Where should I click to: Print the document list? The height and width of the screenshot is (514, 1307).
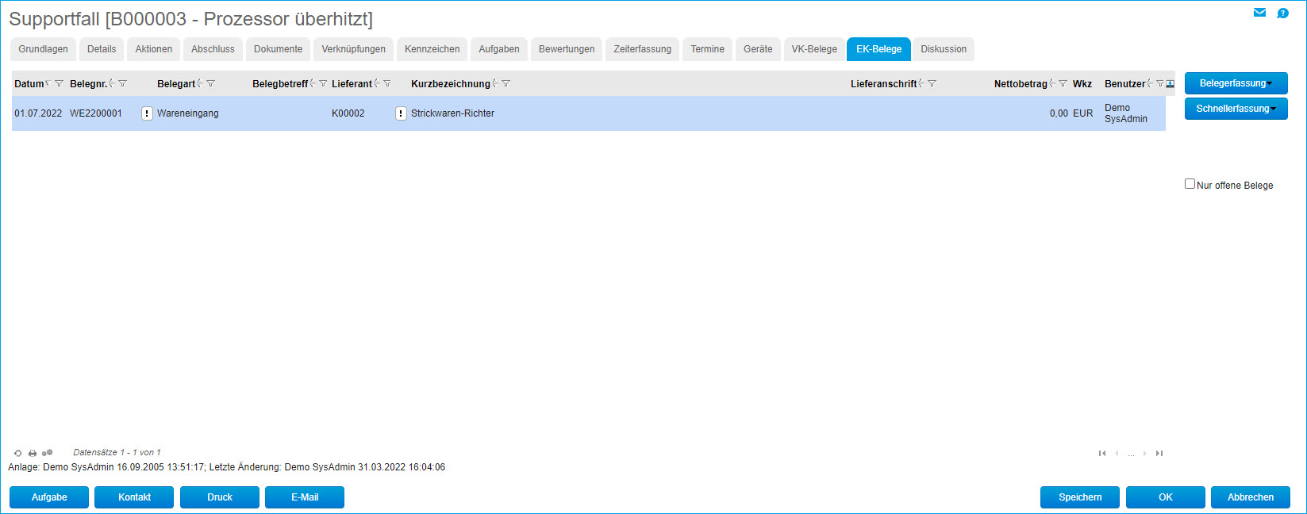click(33, 453)
